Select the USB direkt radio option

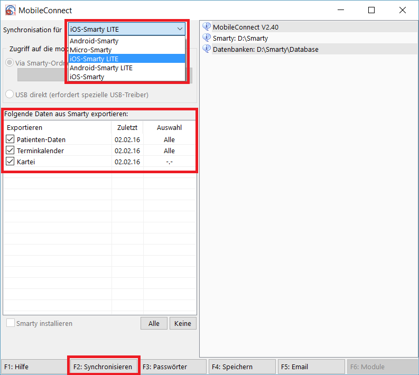point(10,95)
